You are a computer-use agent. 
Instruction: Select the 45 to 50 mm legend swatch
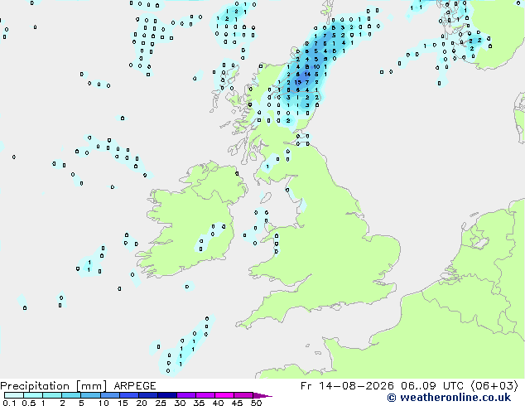coord(243,395)
